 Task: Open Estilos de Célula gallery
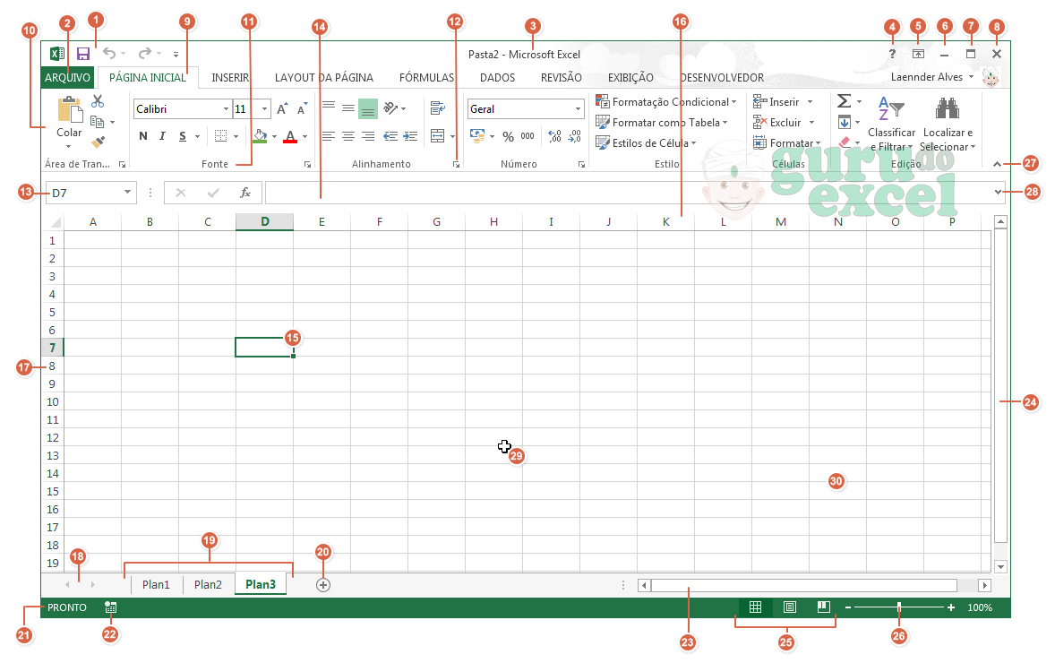pyautogui.click(x=646, y=142)
